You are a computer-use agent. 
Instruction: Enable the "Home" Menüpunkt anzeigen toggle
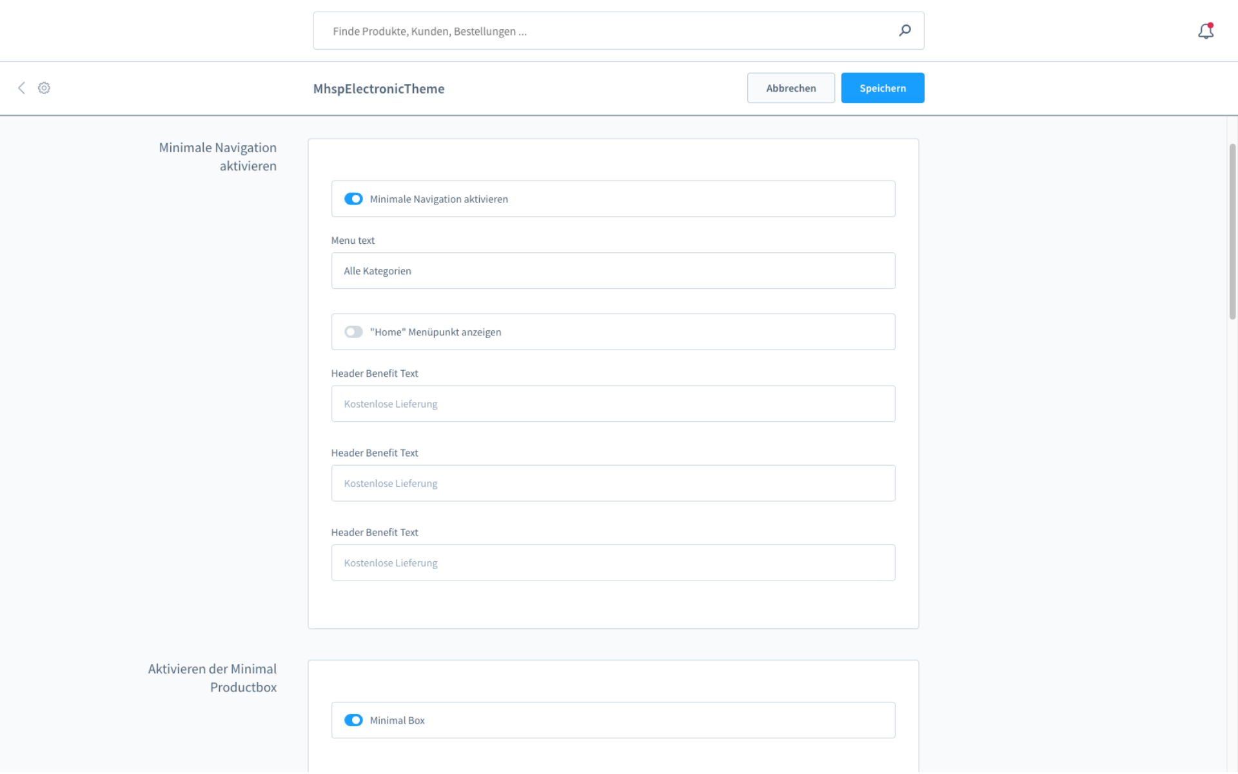(x=353, y=332)
